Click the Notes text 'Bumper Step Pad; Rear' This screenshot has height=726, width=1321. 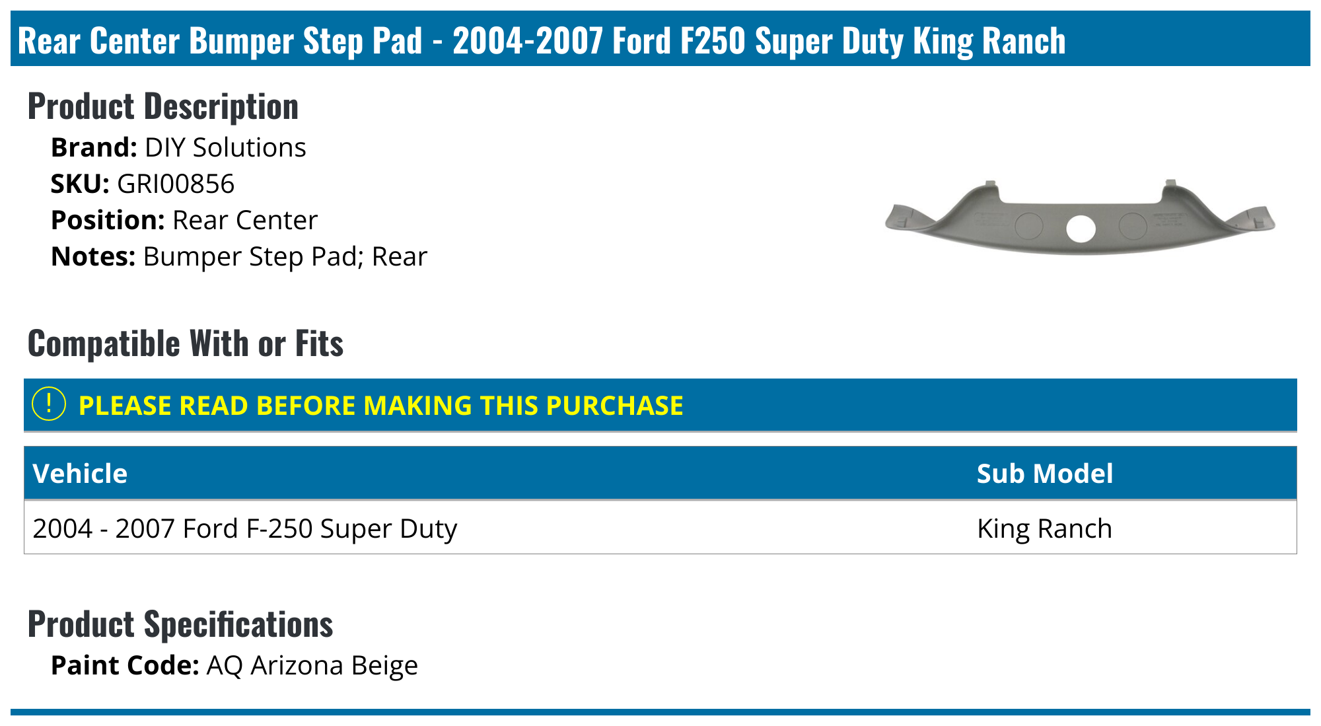[285, 256]
